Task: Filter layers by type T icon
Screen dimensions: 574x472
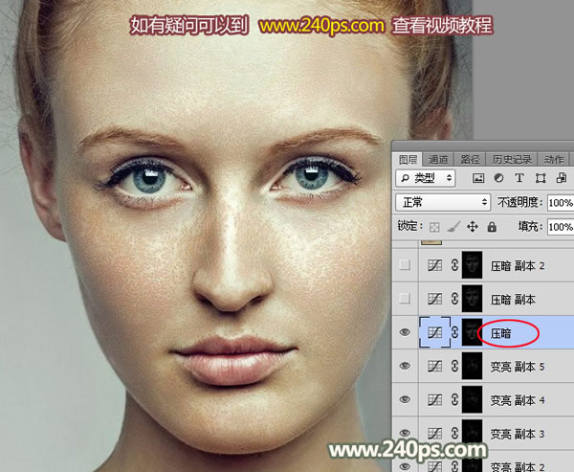Action: coord(519,178)
